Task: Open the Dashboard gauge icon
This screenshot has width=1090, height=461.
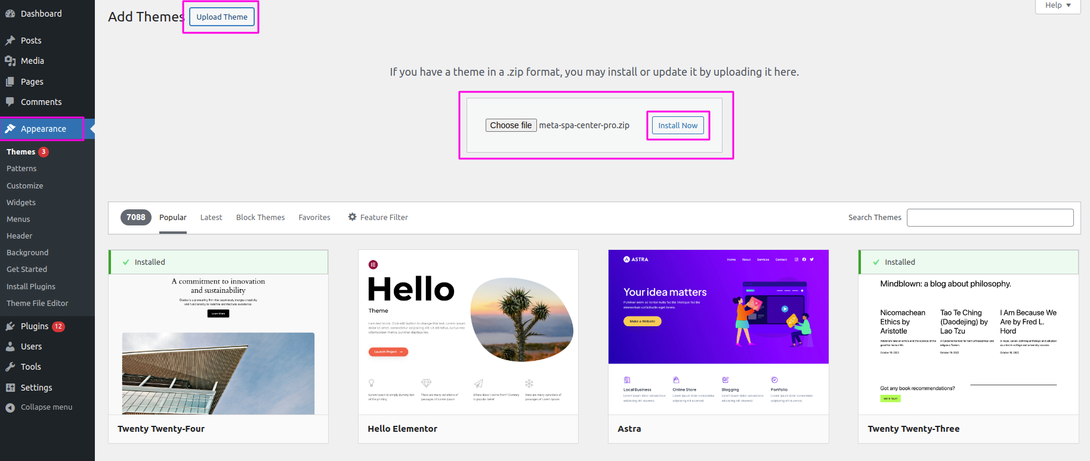Action: 10,14
